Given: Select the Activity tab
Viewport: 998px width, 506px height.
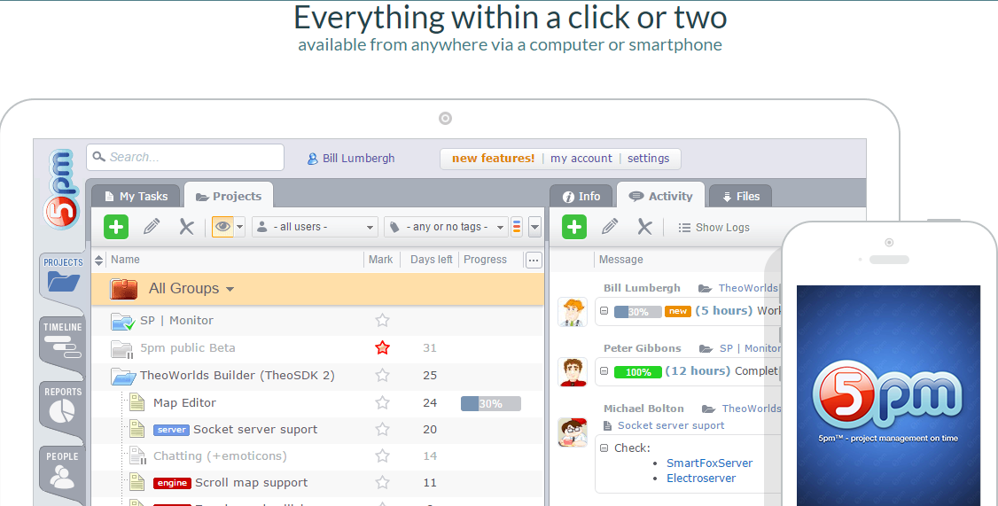Looking at the screenshot, I should pyautogui.click(x=660, y=196).
